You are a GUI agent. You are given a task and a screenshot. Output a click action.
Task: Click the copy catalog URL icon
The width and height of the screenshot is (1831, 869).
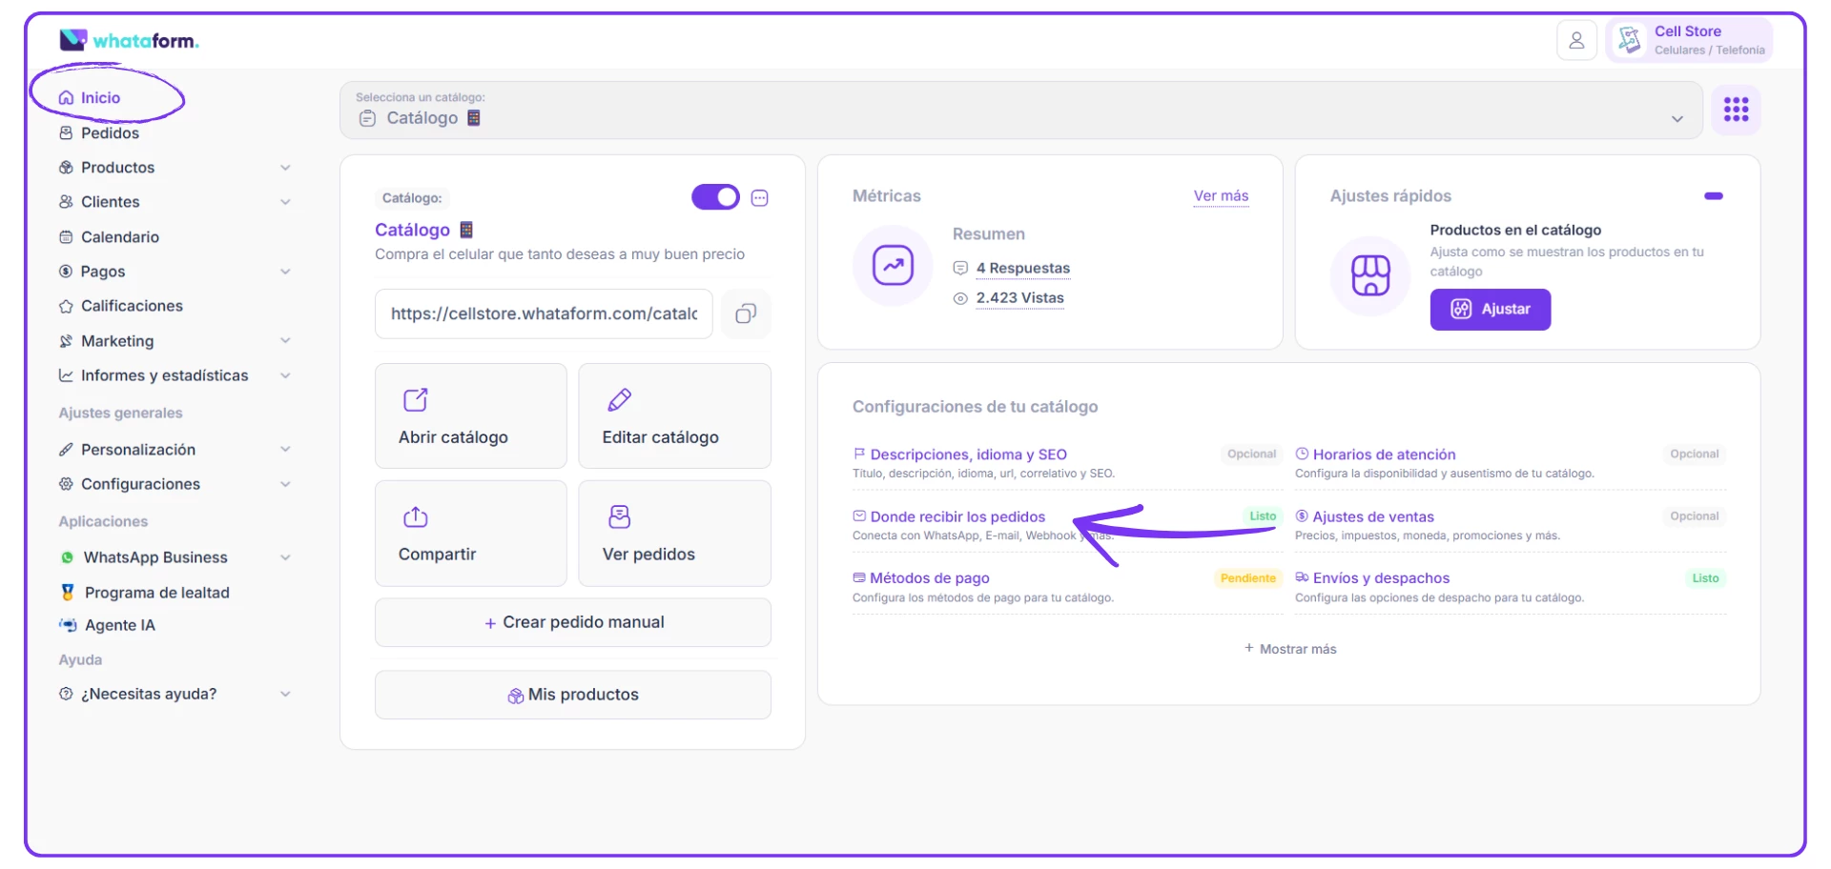click(x=746, y=314)
